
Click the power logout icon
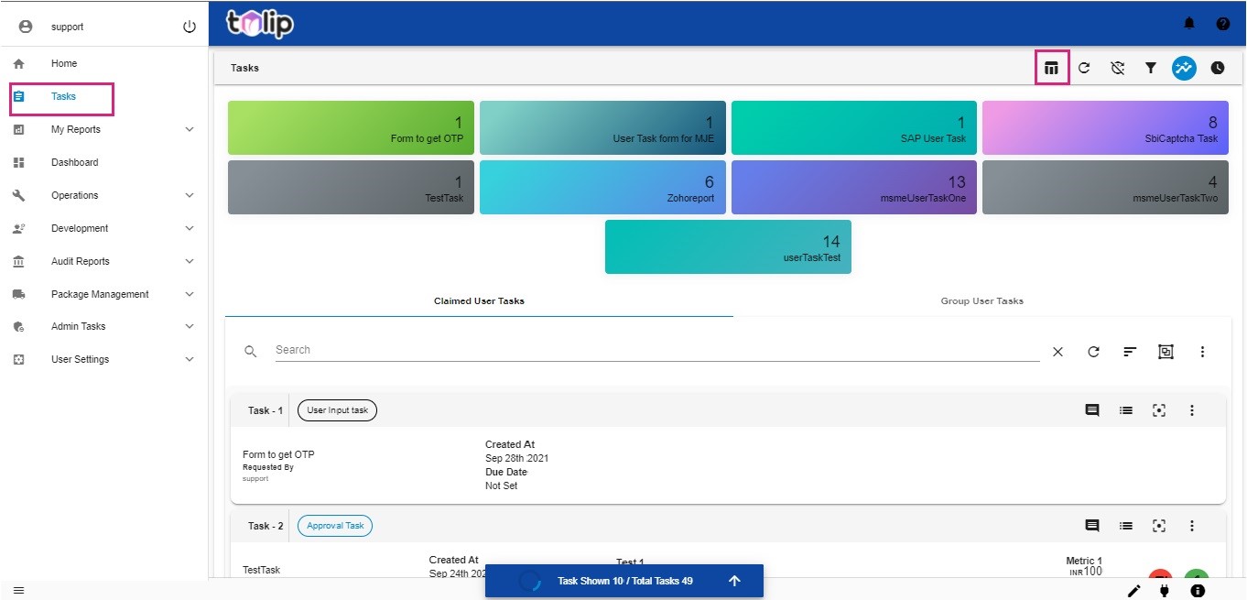click(x=190, y=27)
